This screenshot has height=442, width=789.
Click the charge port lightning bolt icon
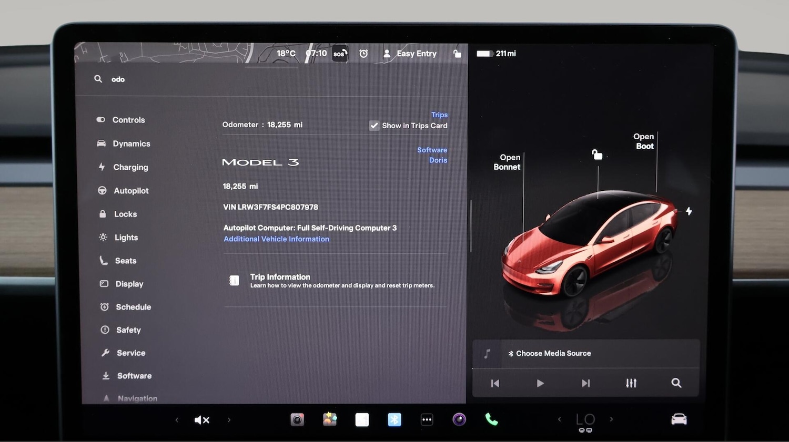click(689, 211)
